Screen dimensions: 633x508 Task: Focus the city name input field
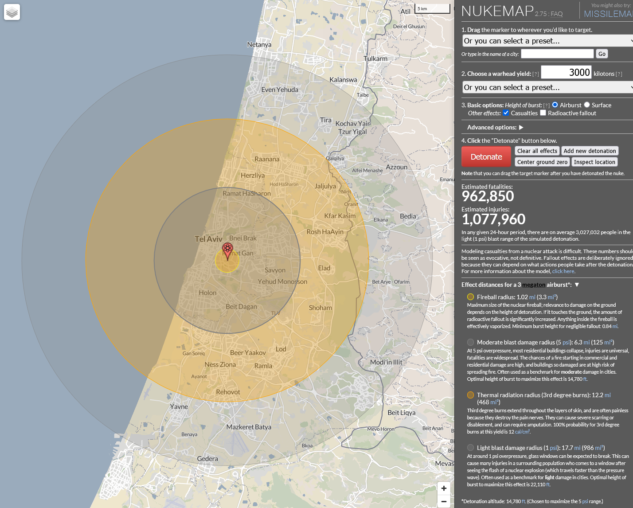tap(557, 54)
